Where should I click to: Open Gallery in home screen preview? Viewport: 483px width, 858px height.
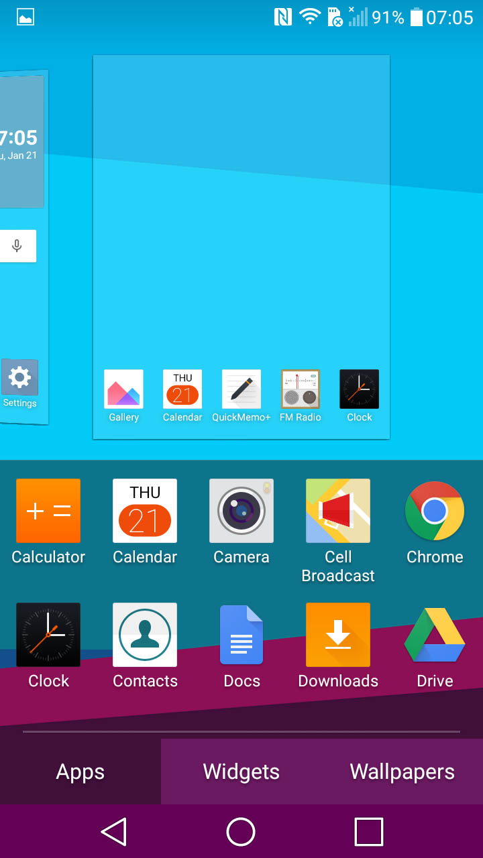(123, 389)
